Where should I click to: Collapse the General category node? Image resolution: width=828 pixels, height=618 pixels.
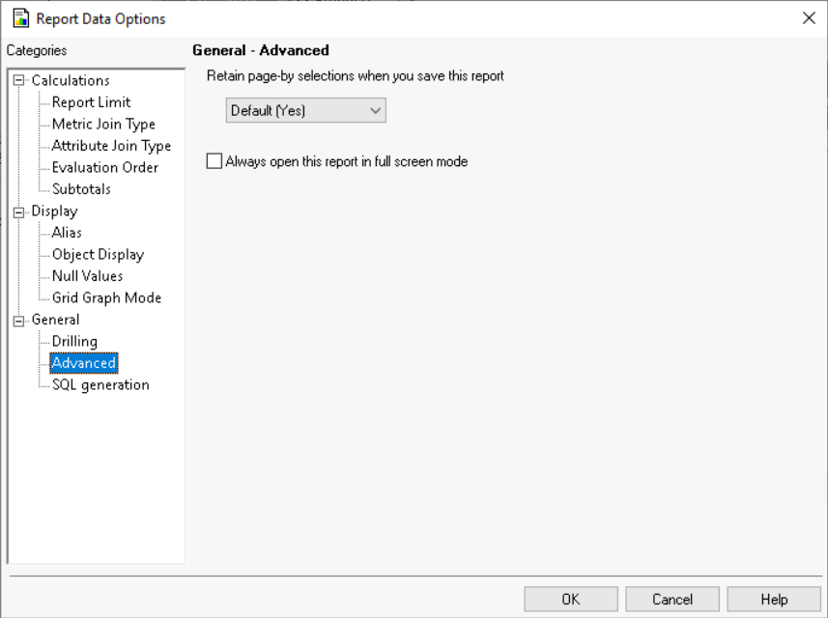[18, 320]
